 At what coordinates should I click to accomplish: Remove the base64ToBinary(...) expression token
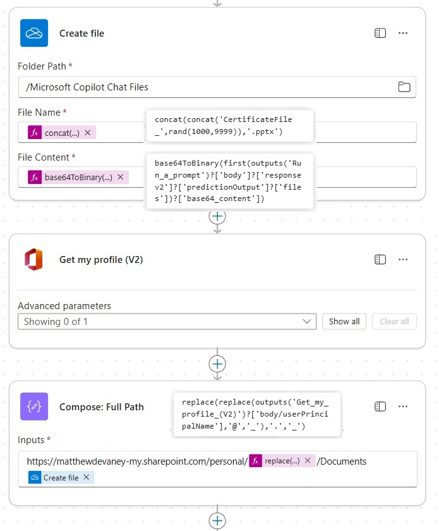pos(120,178)
